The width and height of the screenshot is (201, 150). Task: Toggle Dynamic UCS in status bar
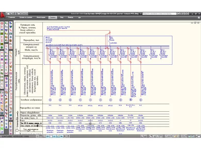tap(58, 136)
